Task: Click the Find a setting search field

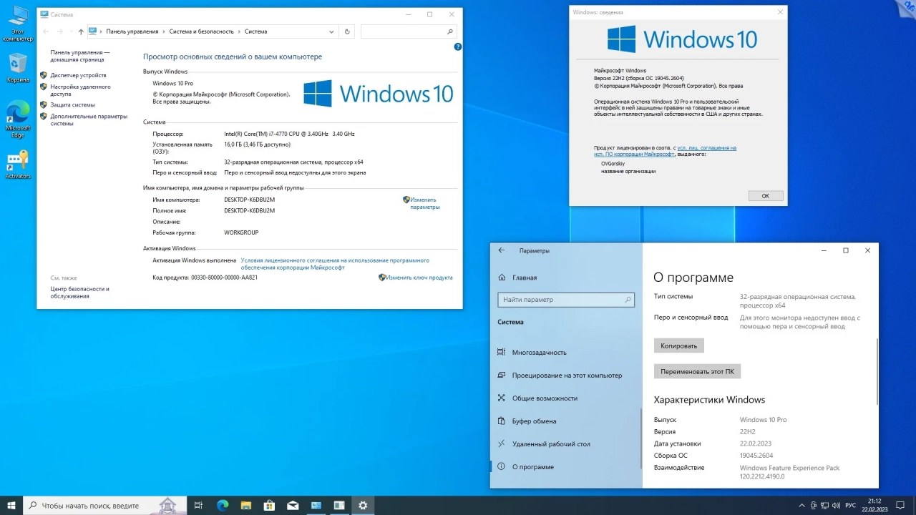Action: pos(566,300)
